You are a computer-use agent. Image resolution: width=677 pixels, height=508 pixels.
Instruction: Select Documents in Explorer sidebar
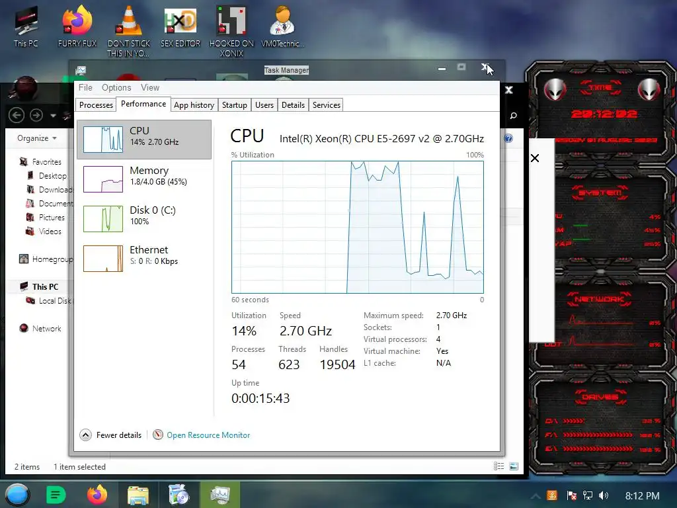tap(50, 204)
